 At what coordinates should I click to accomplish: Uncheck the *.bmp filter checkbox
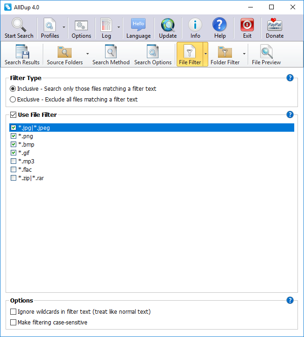[13, 144]
